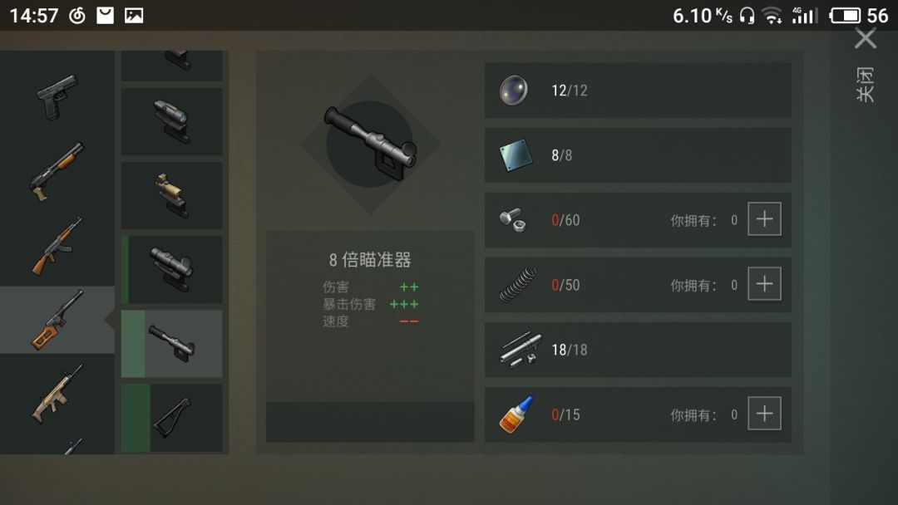This screenshot has height=505, width=898.
Task: Choose the tan holographic sight attachment
Action: 172,195
